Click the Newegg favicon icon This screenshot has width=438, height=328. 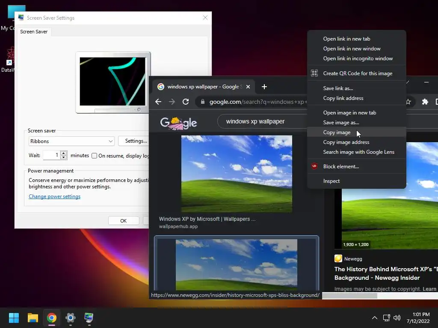(338, 258)
